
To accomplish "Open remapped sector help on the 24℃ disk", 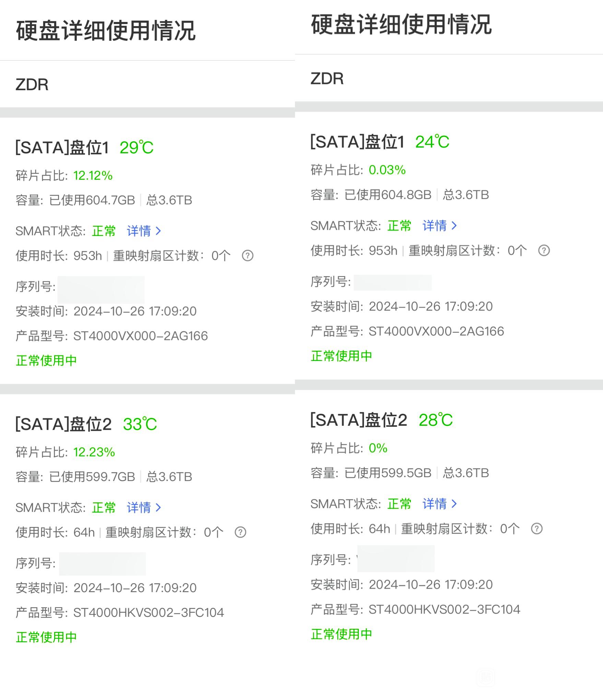I will [x=544, y=250].
